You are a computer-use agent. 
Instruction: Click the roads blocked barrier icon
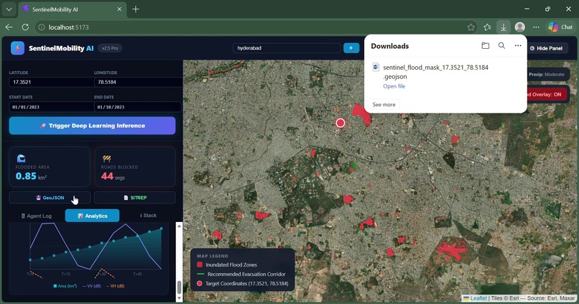tap(107, 158)
